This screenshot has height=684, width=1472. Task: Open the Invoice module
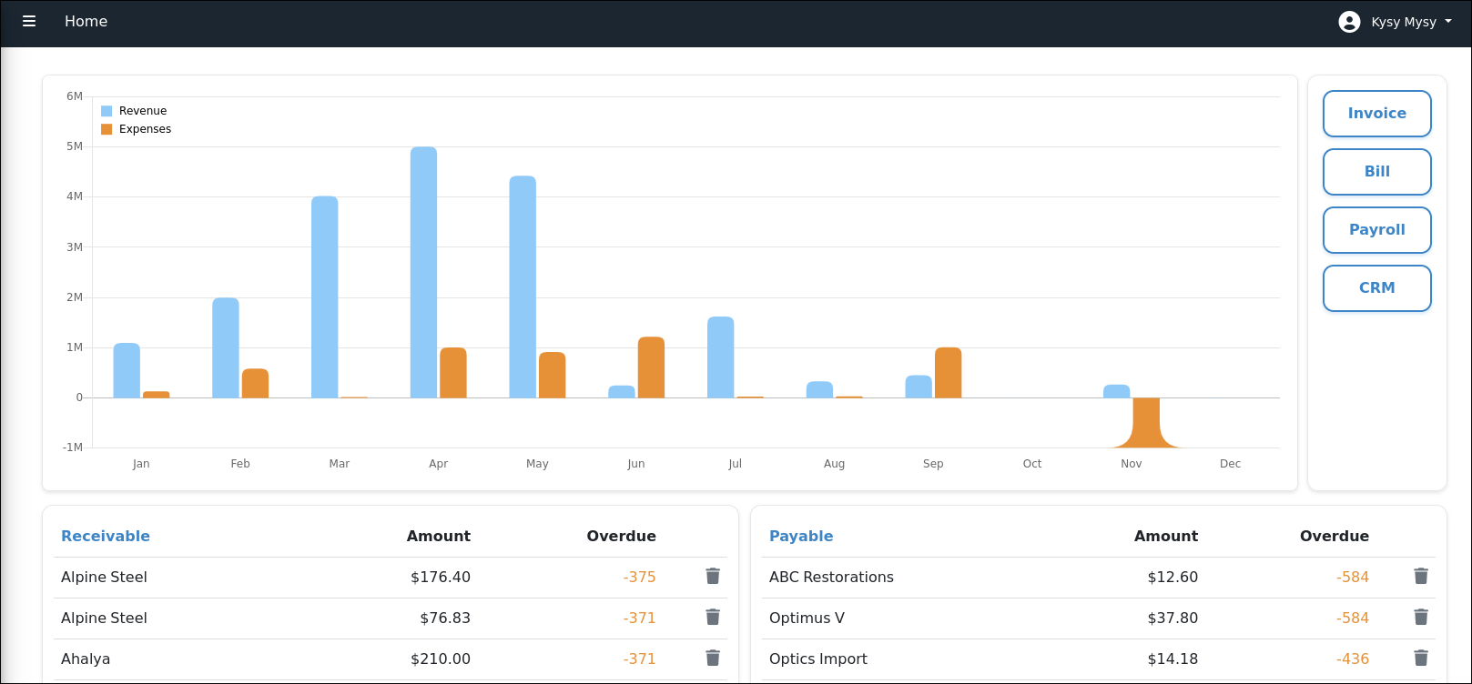pyautogui.click(x=1376, y=114)
